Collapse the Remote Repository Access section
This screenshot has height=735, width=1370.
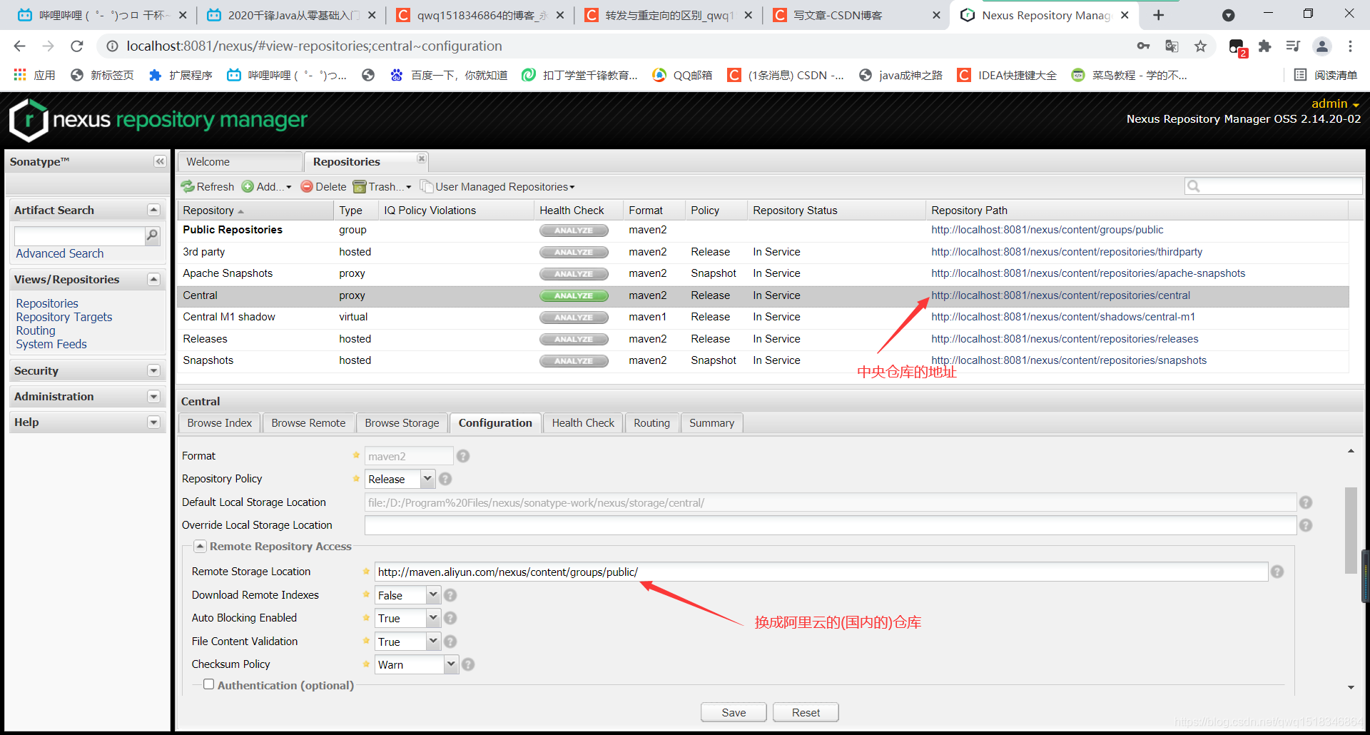click(201, 546)
